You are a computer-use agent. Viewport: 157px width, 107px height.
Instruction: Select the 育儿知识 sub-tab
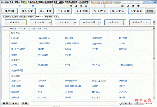pyautogui.click(x=6, y=17)
